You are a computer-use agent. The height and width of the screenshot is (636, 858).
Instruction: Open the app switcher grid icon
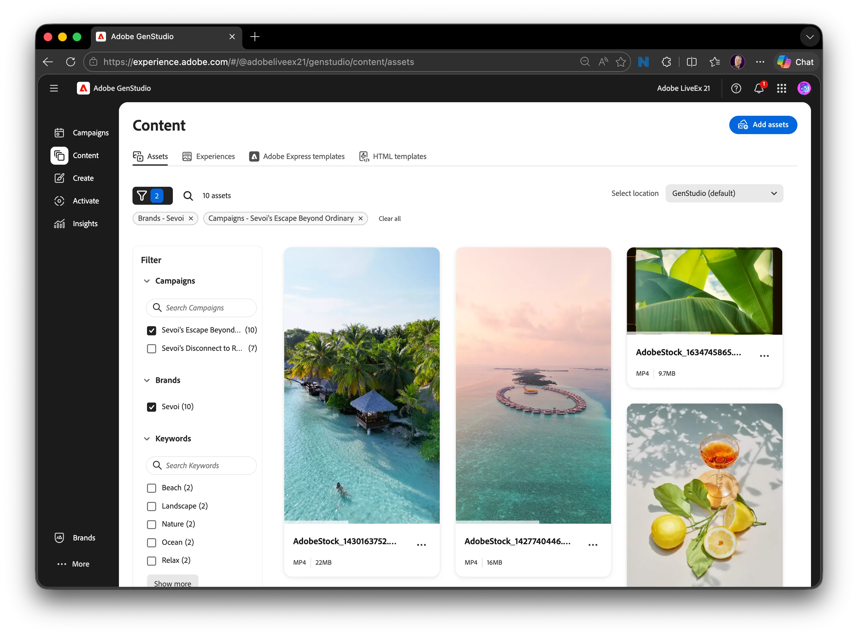(x=781, y=89)
